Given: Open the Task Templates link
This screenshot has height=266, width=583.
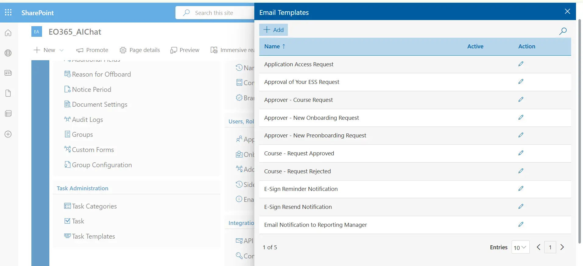Looking at the screenshot, I should (90, 236).
